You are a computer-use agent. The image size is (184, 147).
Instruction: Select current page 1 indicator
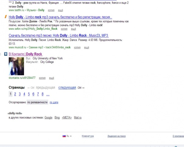[x=11, y=94]
